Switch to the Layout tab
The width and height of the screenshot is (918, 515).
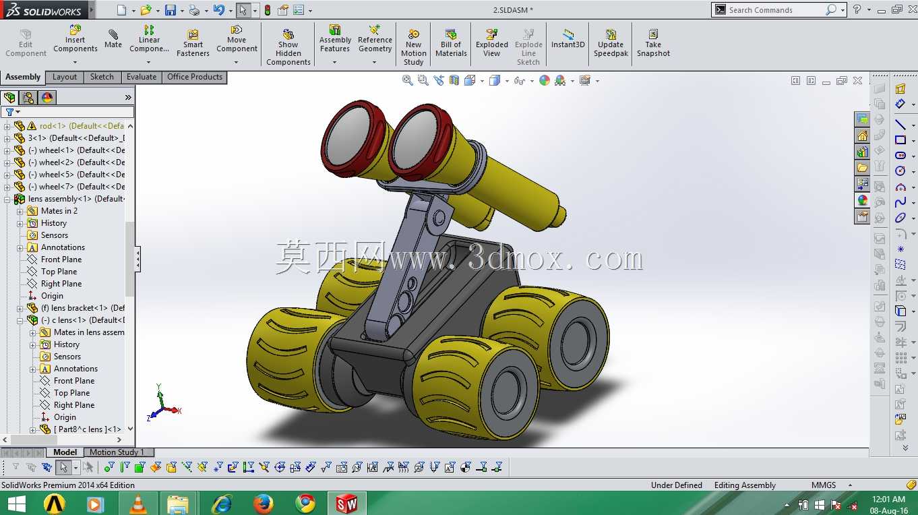65,77
